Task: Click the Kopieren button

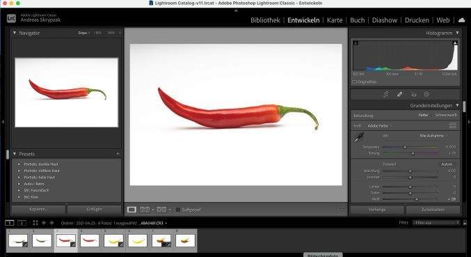Action: 38,209
